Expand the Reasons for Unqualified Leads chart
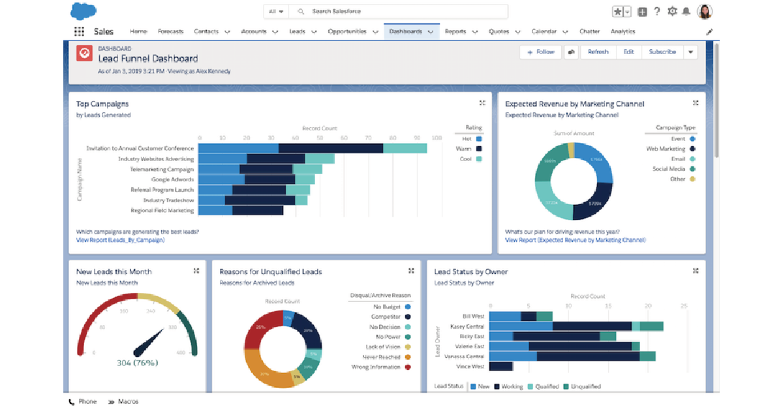This screenshot has width=783, height=411. tap(411, 271)
